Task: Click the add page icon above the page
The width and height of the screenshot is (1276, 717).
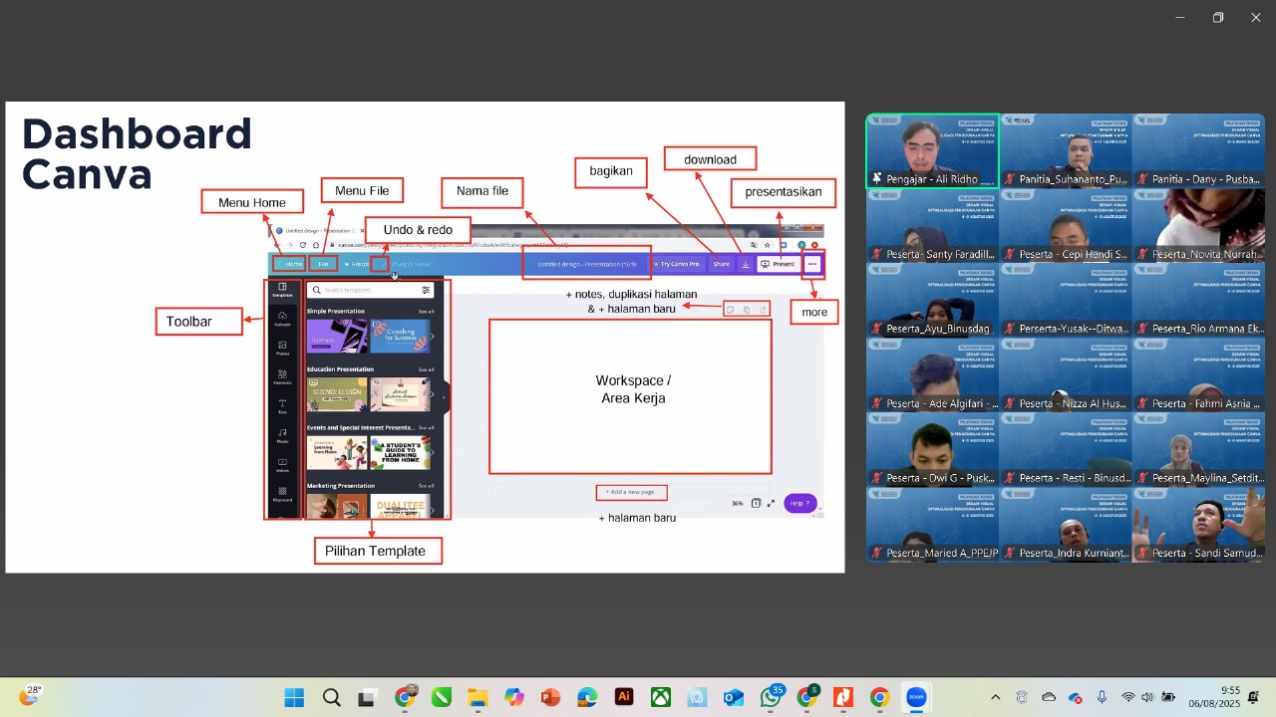Action: click(x=764, y=310)
